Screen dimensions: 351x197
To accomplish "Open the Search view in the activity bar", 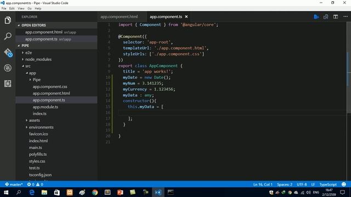I will click(8, 36).
